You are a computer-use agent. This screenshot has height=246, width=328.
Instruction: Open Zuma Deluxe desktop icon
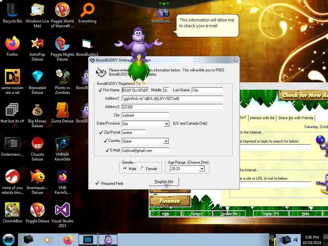(x=62, y=113)
